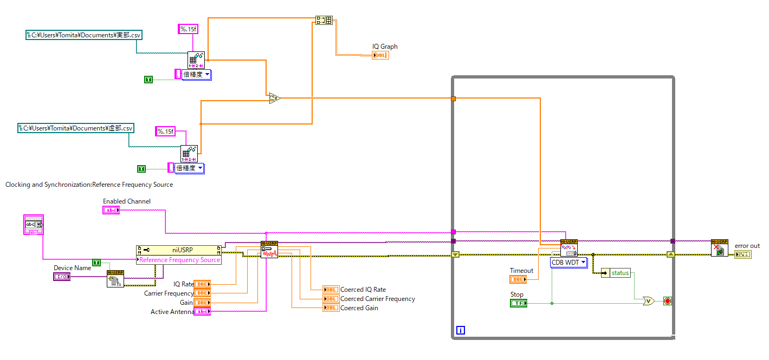Toggle the Stop boolean TF terminal
This screenshot has height=360, width=769.
(x=519, y=303)
